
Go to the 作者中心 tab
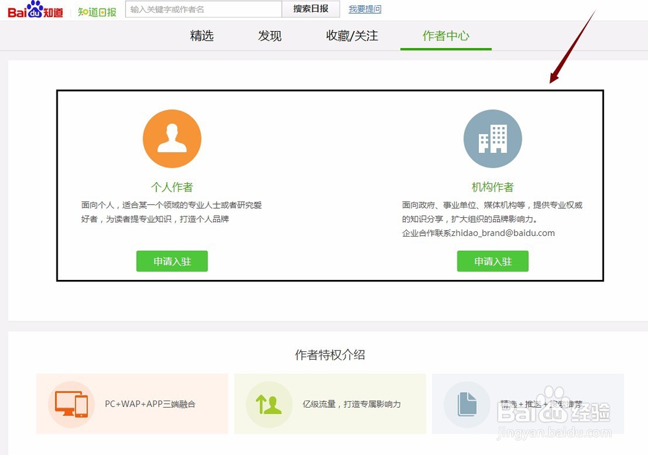click(445, 36)
